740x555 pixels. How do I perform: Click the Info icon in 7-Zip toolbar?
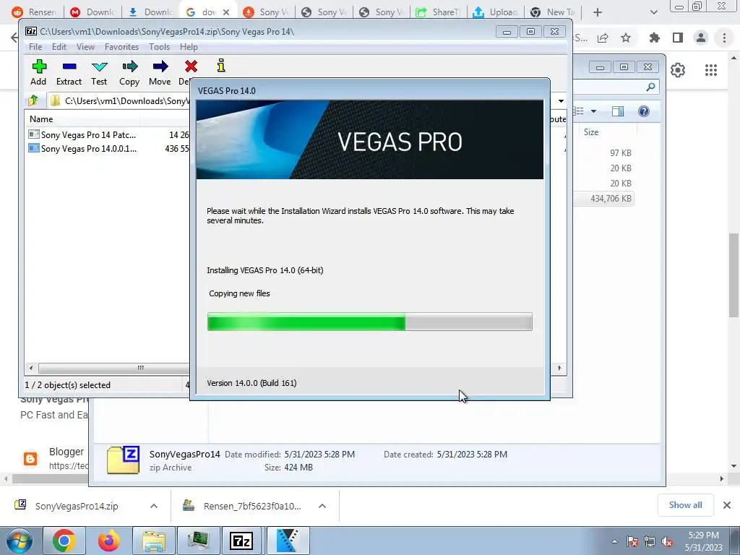pos(221,66)
